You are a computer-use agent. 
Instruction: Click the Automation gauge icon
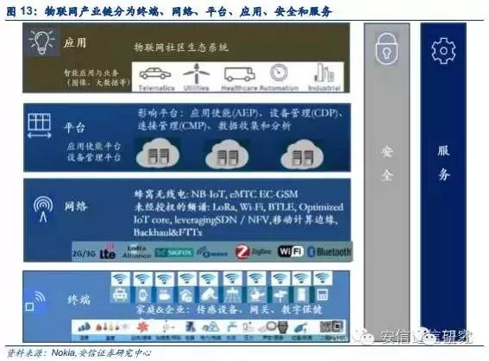pyautogui.click(x=279, y=73)
